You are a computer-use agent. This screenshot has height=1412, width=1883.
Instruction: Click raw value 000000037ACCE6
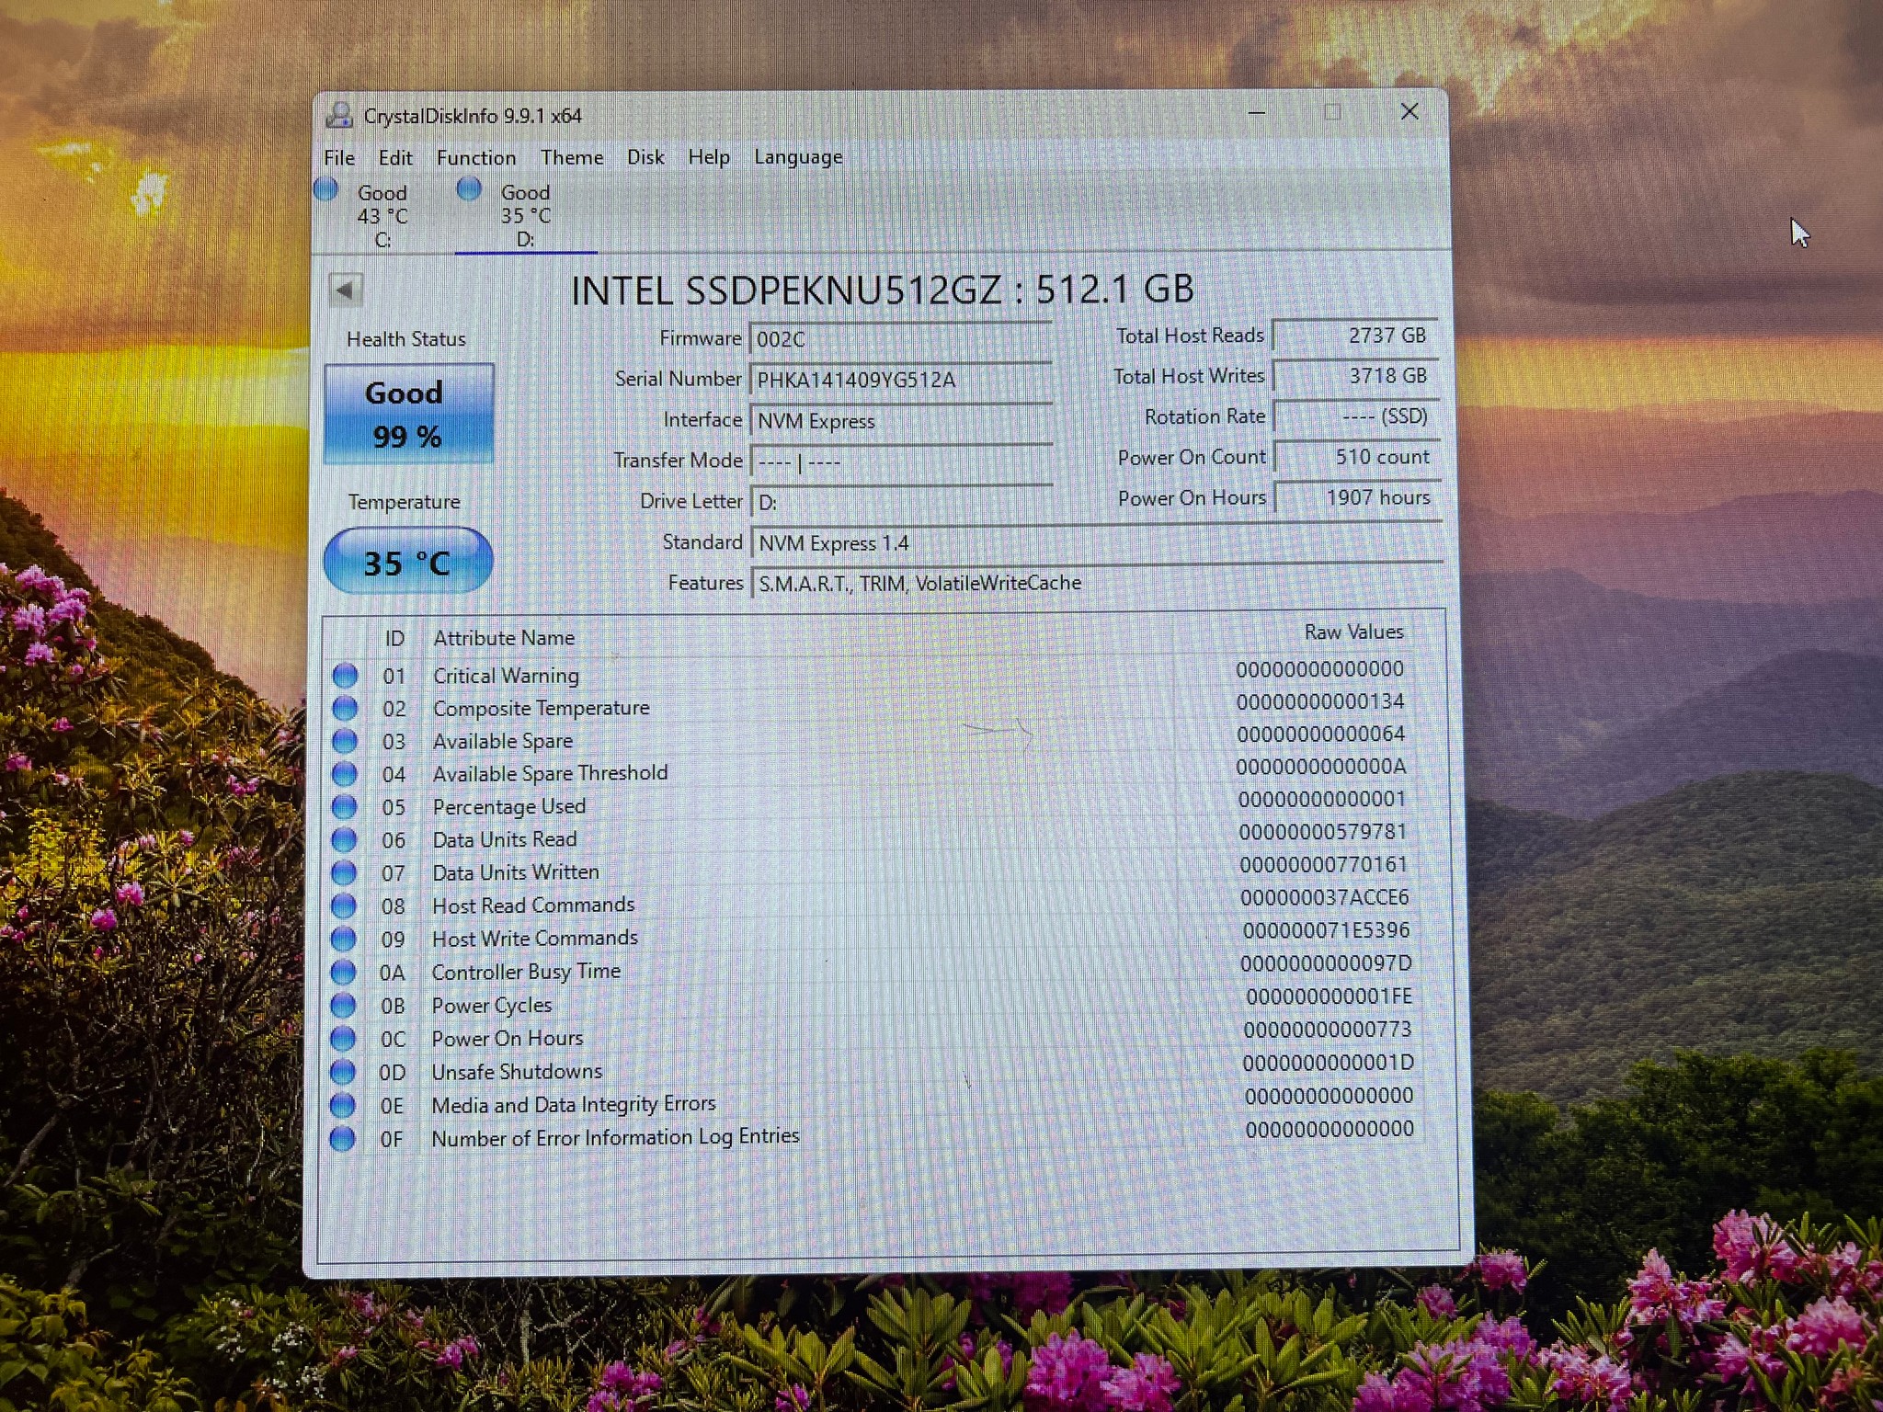click(x=1324, y=897)
